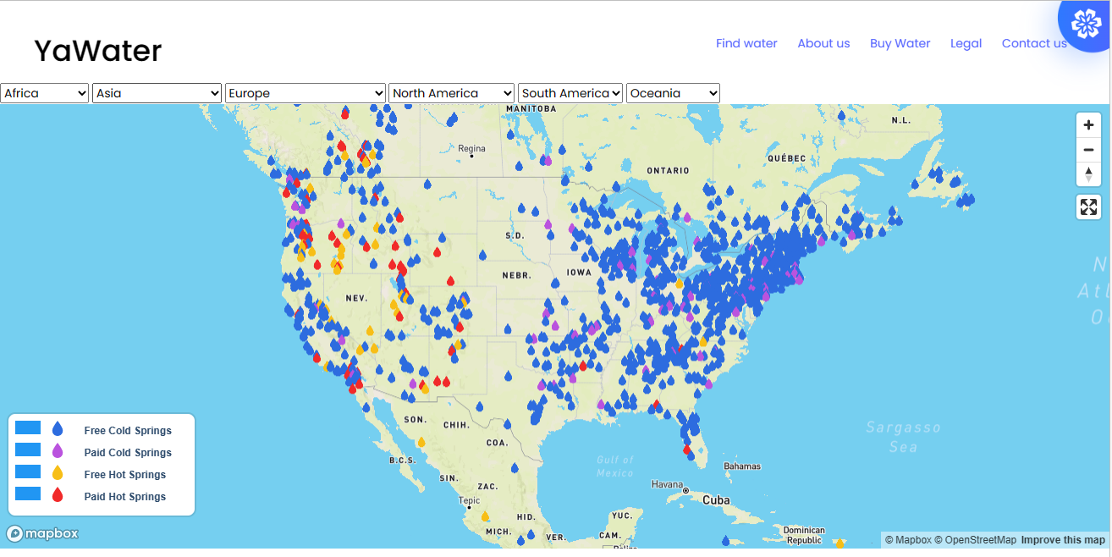Click the Contact us link
1112x557 pixels.
[1034, 43]
